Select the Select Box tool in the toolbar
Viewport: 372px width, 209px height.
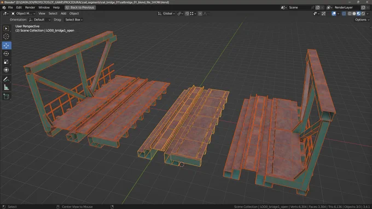point(7,28)
